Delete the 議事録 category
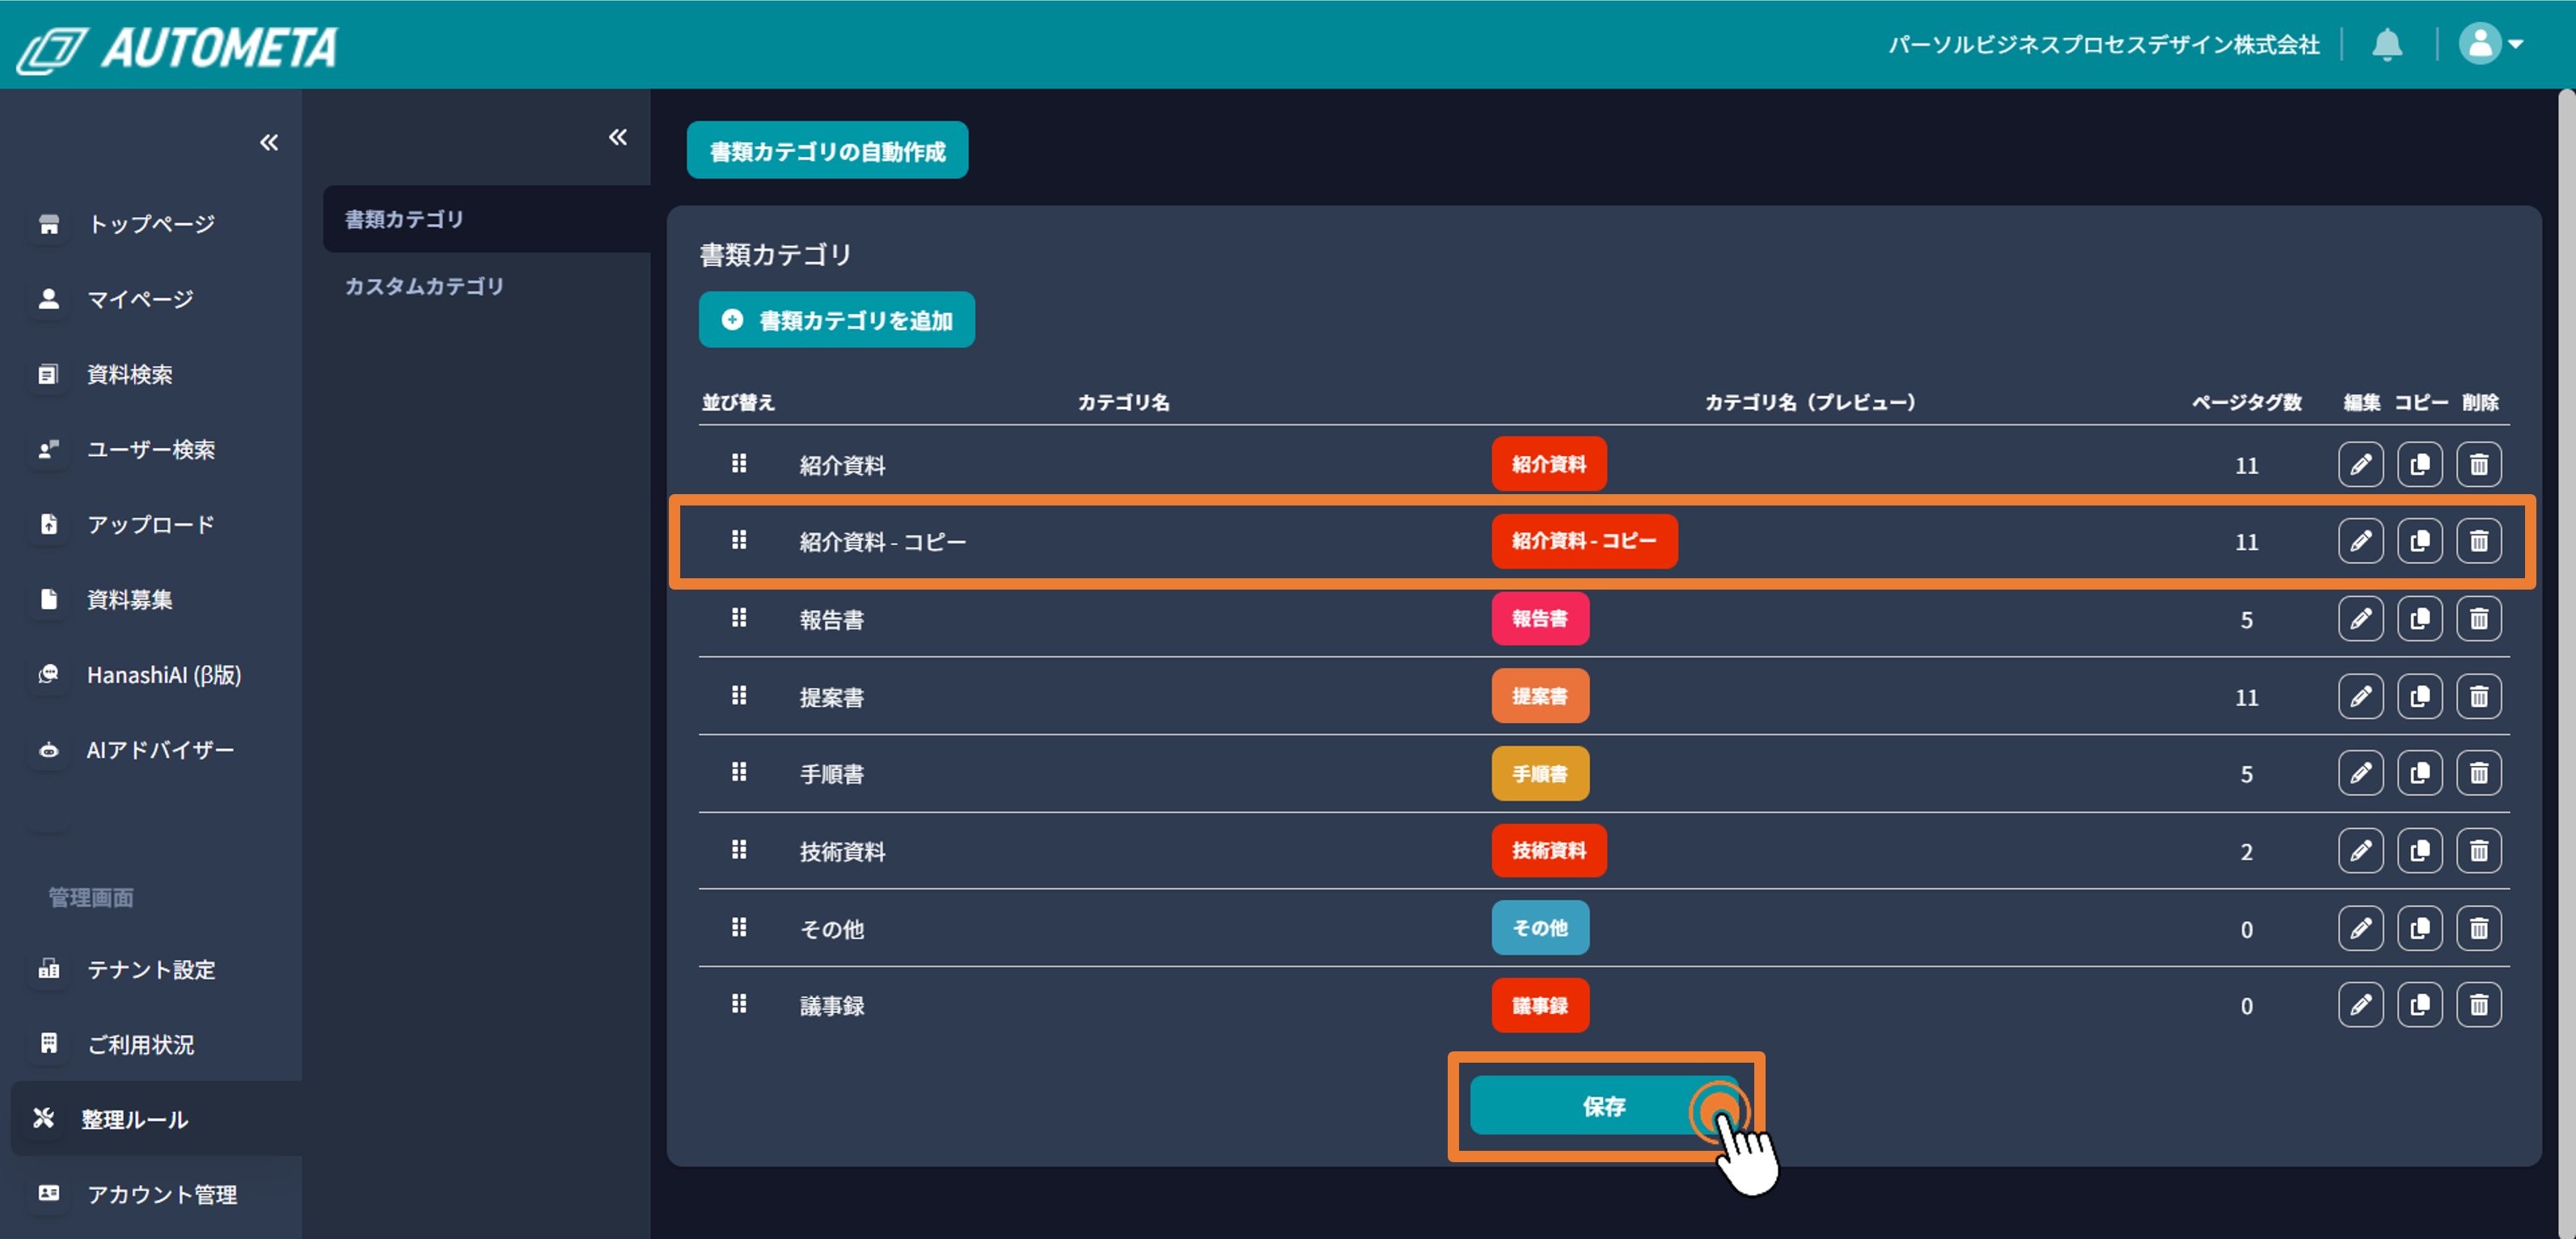The image size is (2576, 1239). pyautogui.click(x=2478, y=1005)
